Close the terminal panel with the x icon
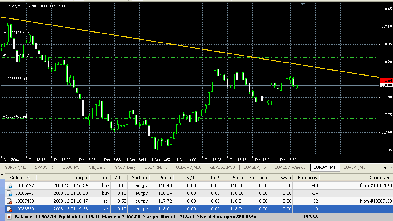Screen dimensions: 393x221 pyautogui.click(x=2, y=176)
